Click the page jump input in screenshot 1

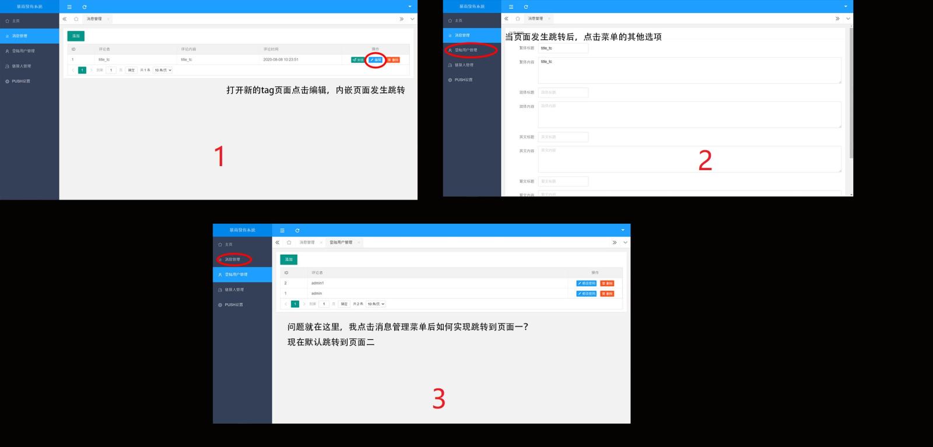pos(111,70)
